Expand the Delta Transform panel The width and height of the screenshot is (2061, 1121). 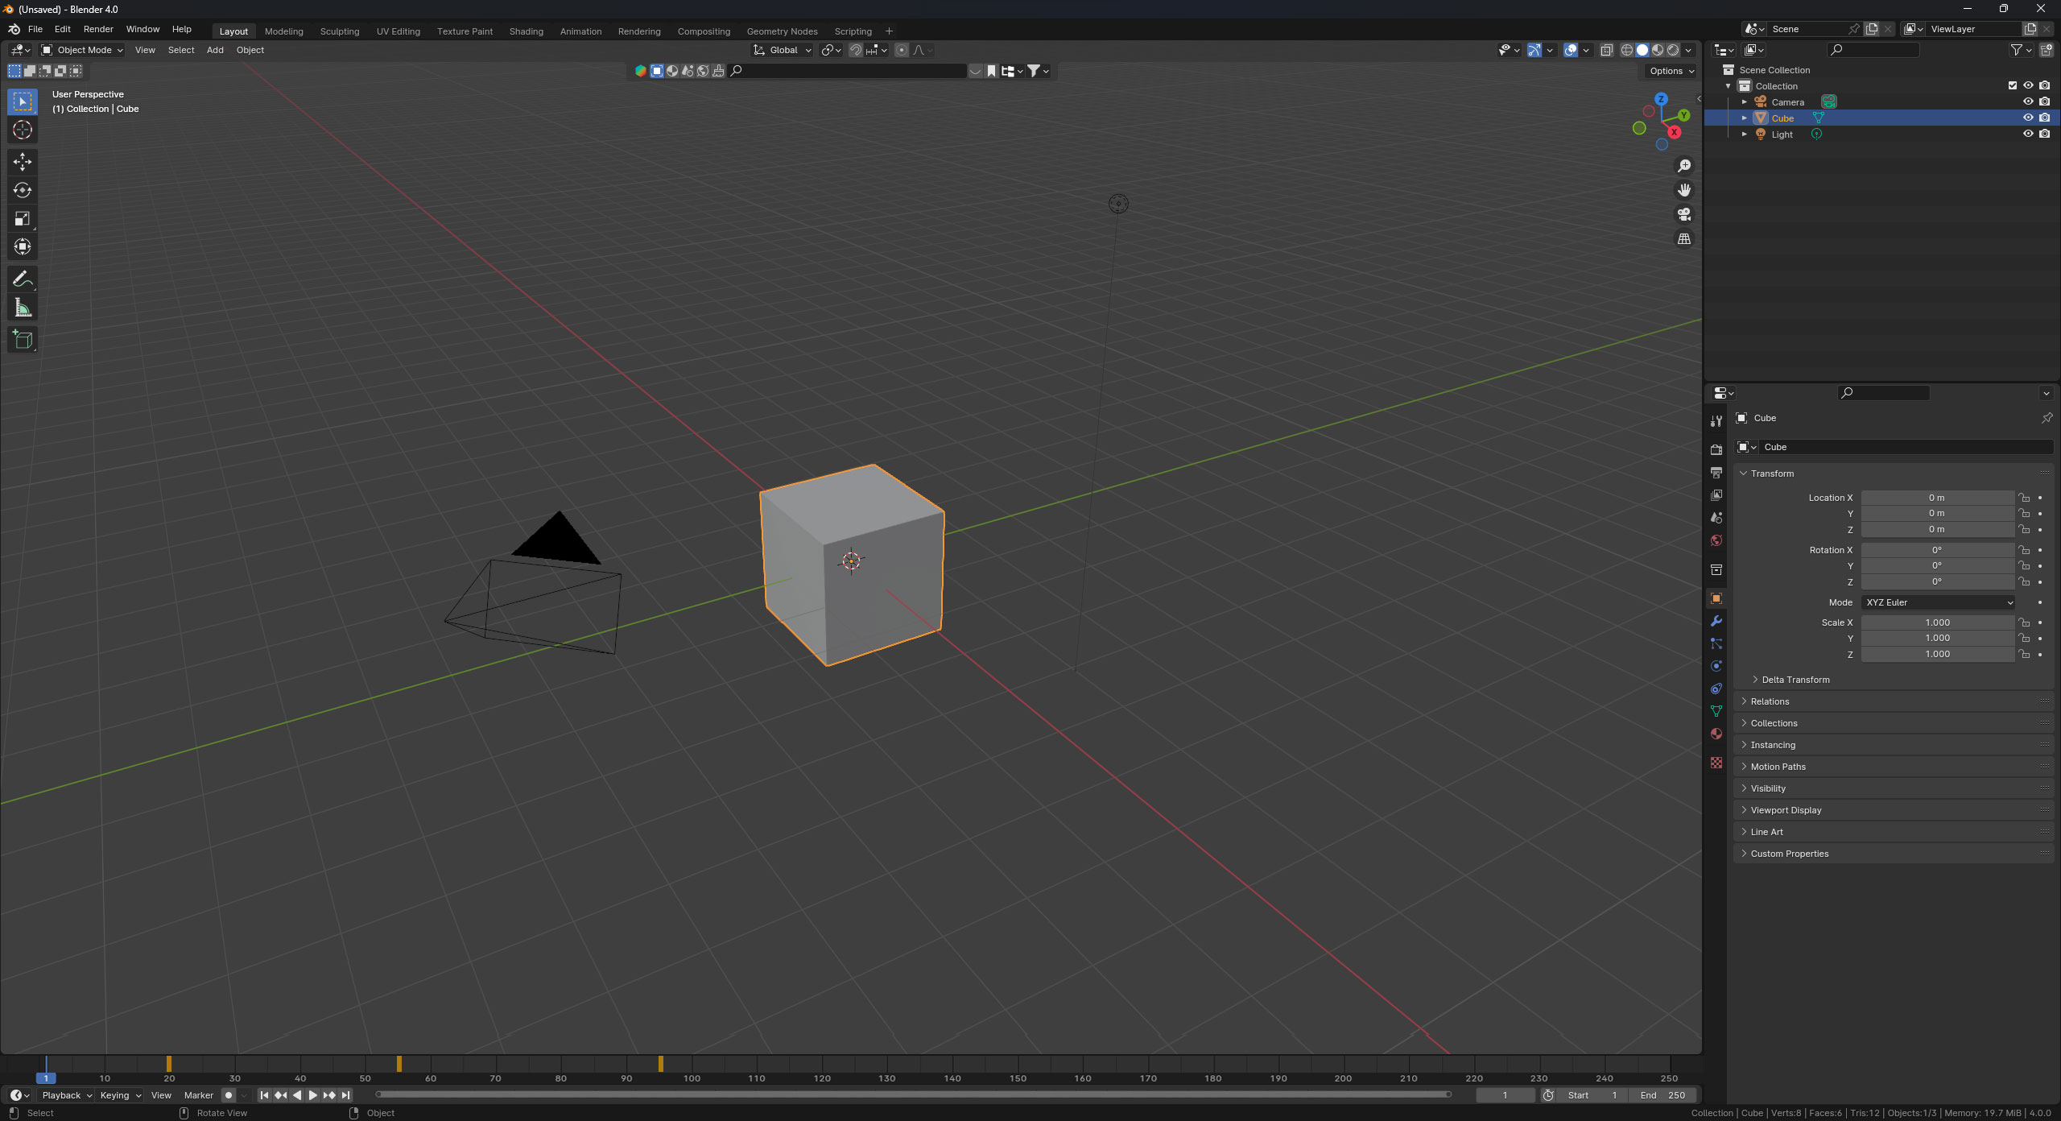click(1795, 680)
